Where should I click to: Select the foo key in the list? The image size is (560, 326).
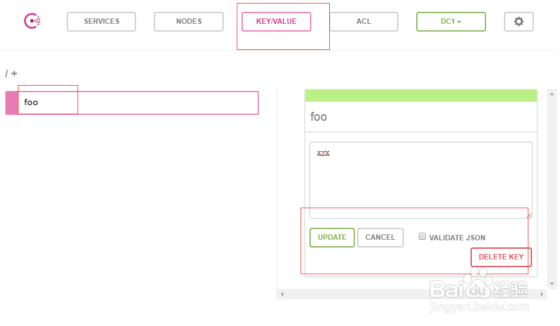(138, 102)
